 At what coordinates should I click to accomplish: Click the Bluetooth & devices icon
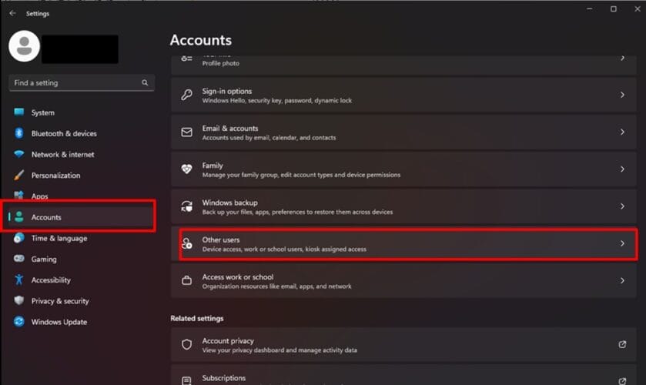click(x=19, y=133)
